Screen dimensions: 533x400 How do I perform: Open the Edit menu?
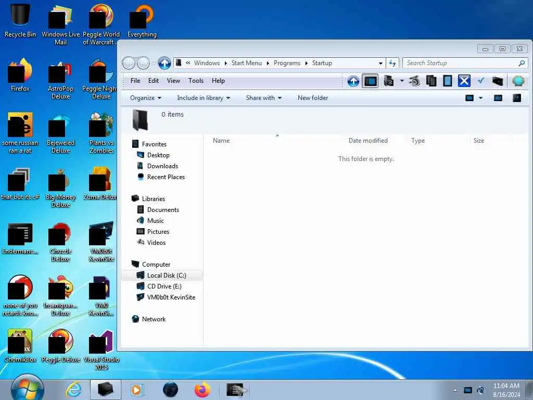click(154, 81)
